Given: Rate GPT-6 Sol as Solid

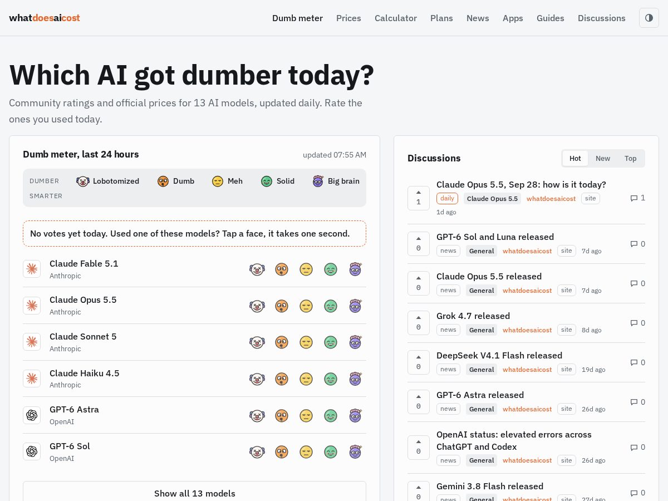Looking at the screenshot, I should point(331,452).
